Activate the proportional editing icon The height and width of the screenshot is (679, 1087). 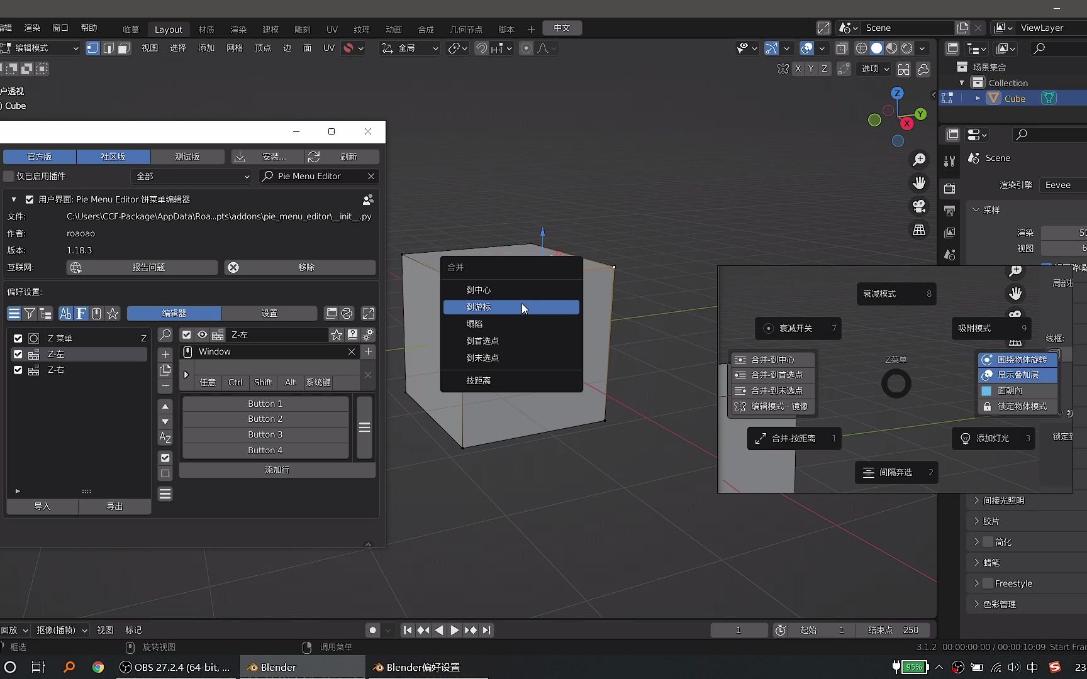pos(526,48)
